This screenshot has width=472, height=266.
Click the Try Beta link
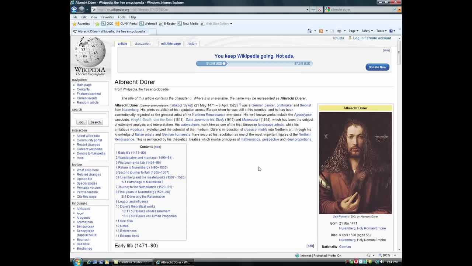[x=338, y=38]
